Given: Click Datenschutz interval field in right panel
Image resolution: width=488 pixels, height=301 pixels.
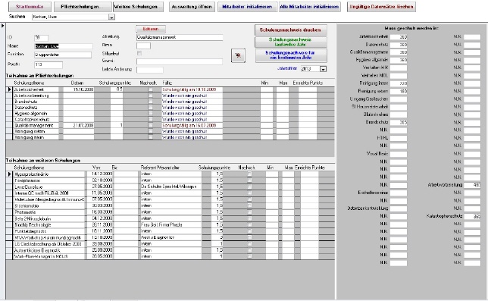Looking at the screenshot, I should pos(399,45).
